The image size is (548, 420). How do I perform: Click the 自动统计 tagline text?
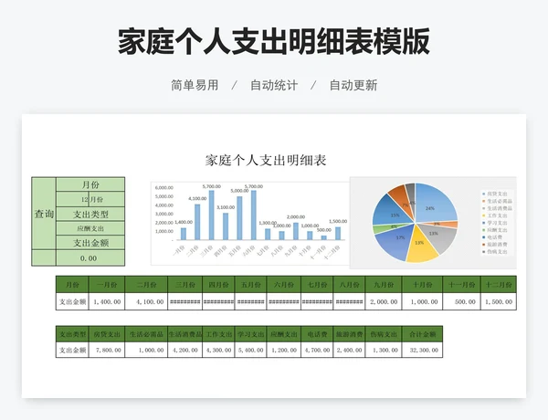(x=274, y=85)
